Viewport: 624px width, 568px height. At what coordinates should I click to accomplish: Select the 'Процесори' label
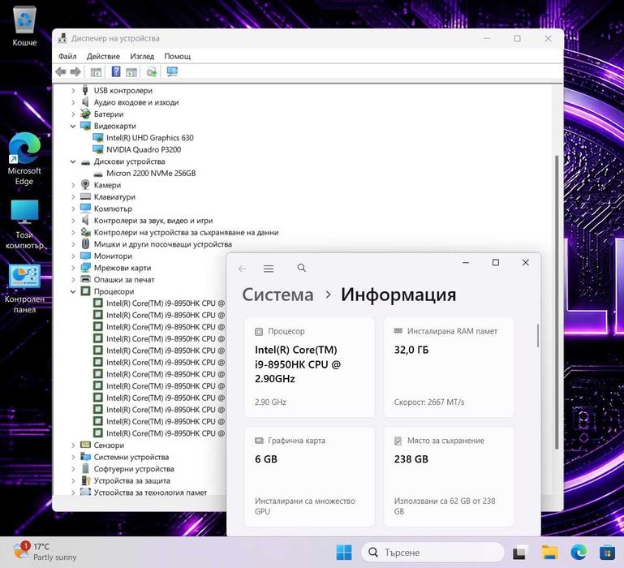114,292
